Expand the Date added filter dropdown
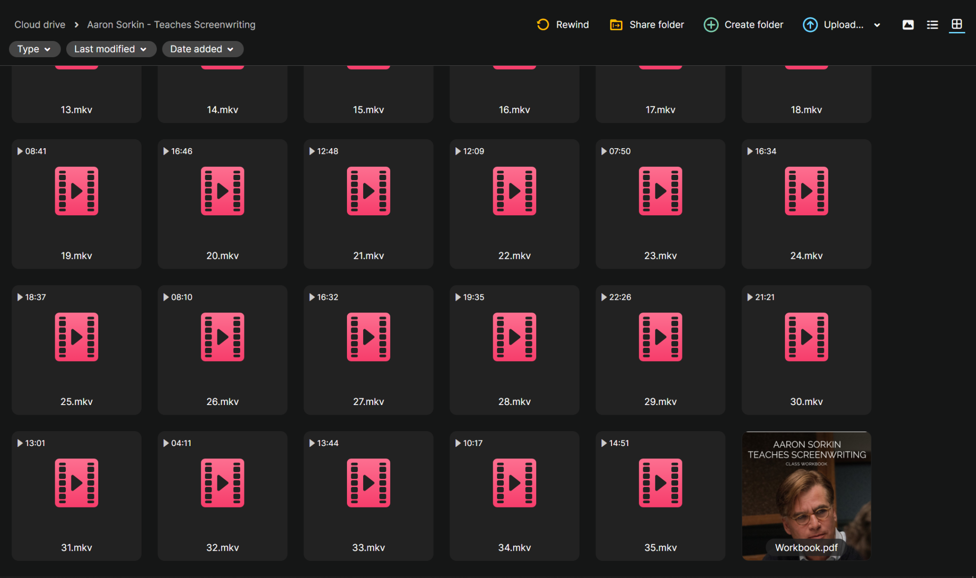 (x=202, y=49)
